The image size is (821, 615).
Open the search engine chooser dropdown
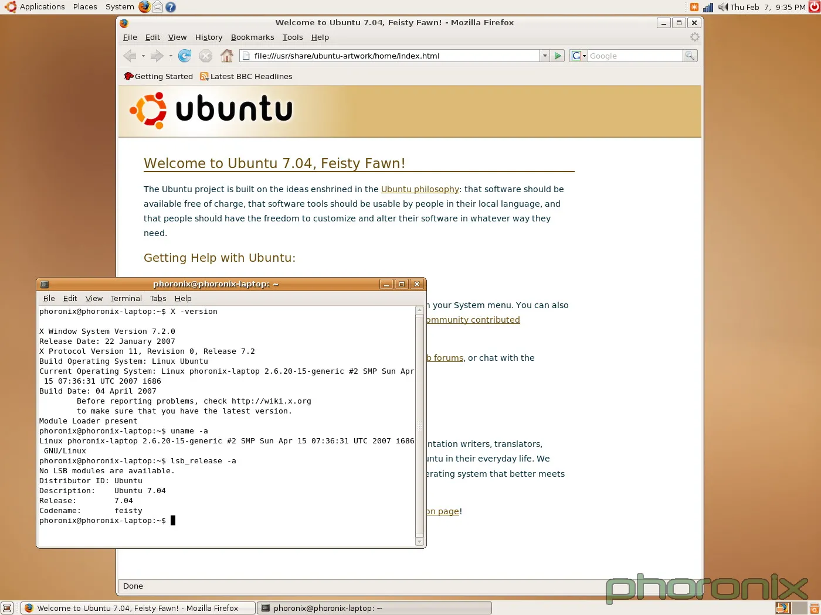578,56
